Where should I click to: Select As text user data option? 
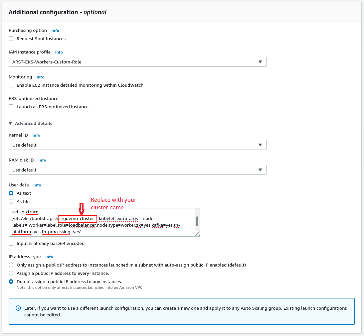pyautogui.click(x=11, y=193)
